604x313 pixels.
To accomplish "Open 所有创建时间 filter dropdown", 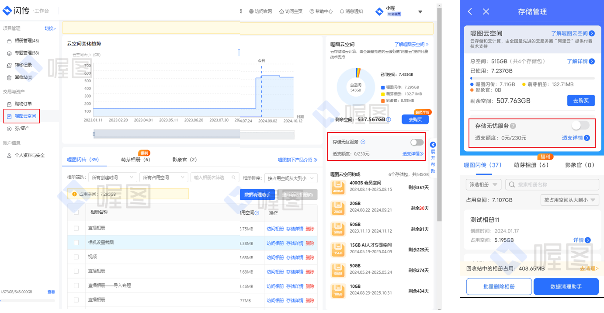I will pyautogui.click(x=112, y=177).
